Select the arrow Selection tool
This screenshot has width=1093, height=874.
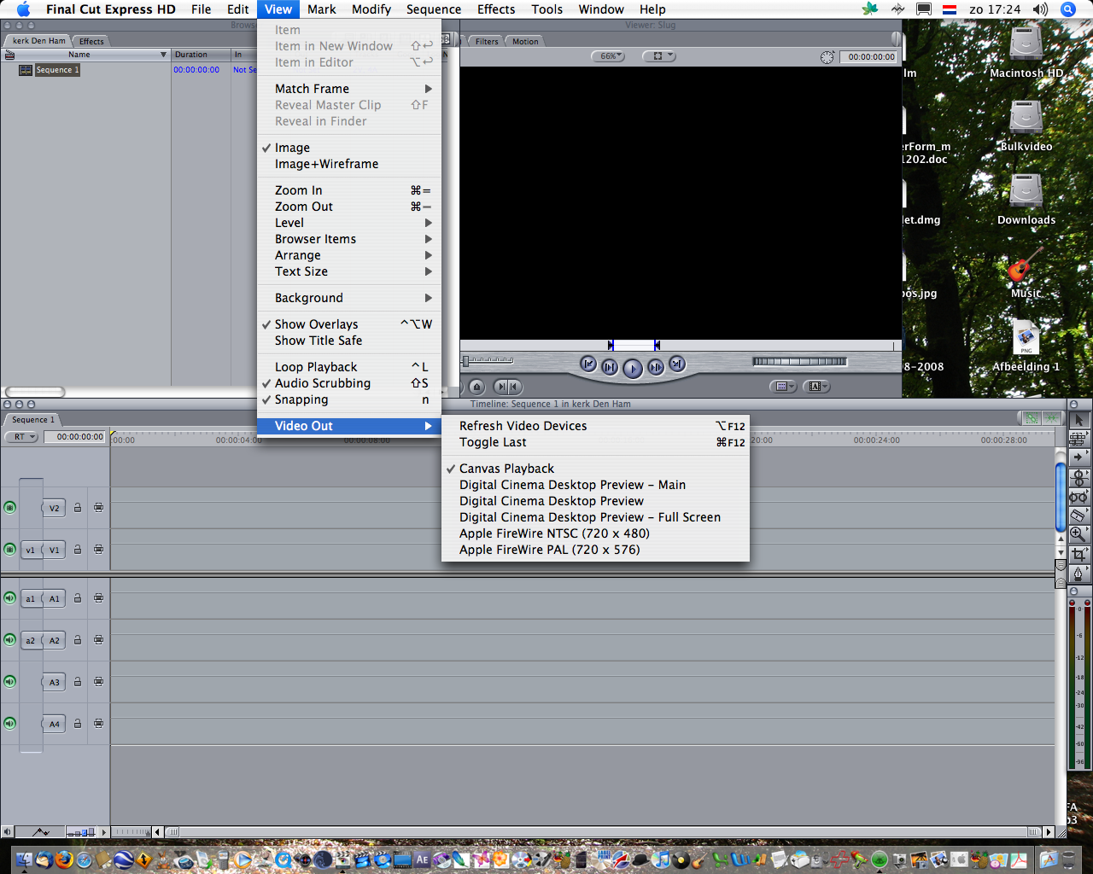click(x=1078, y=419)
